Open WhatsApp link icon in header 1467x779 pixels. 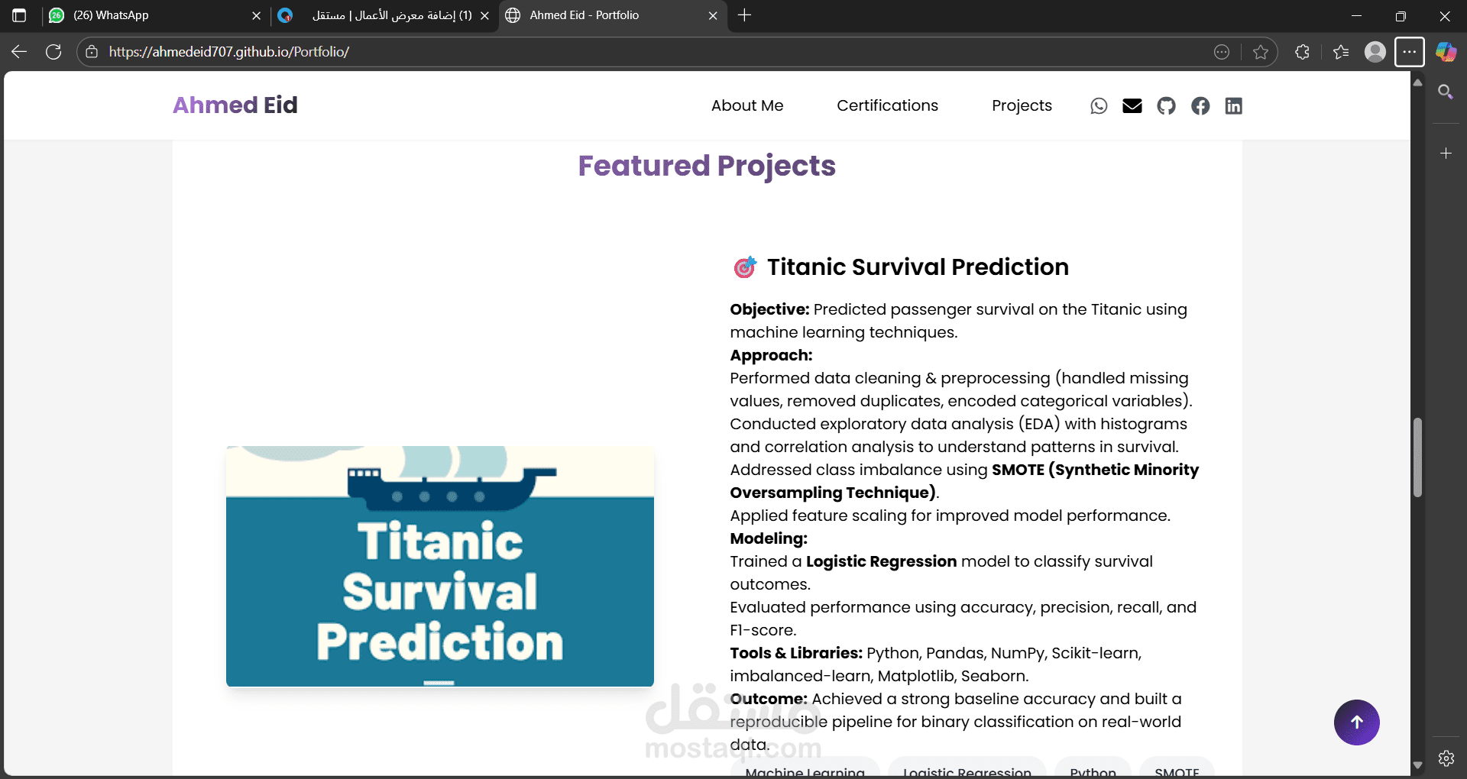click(x=1099, y=106)
